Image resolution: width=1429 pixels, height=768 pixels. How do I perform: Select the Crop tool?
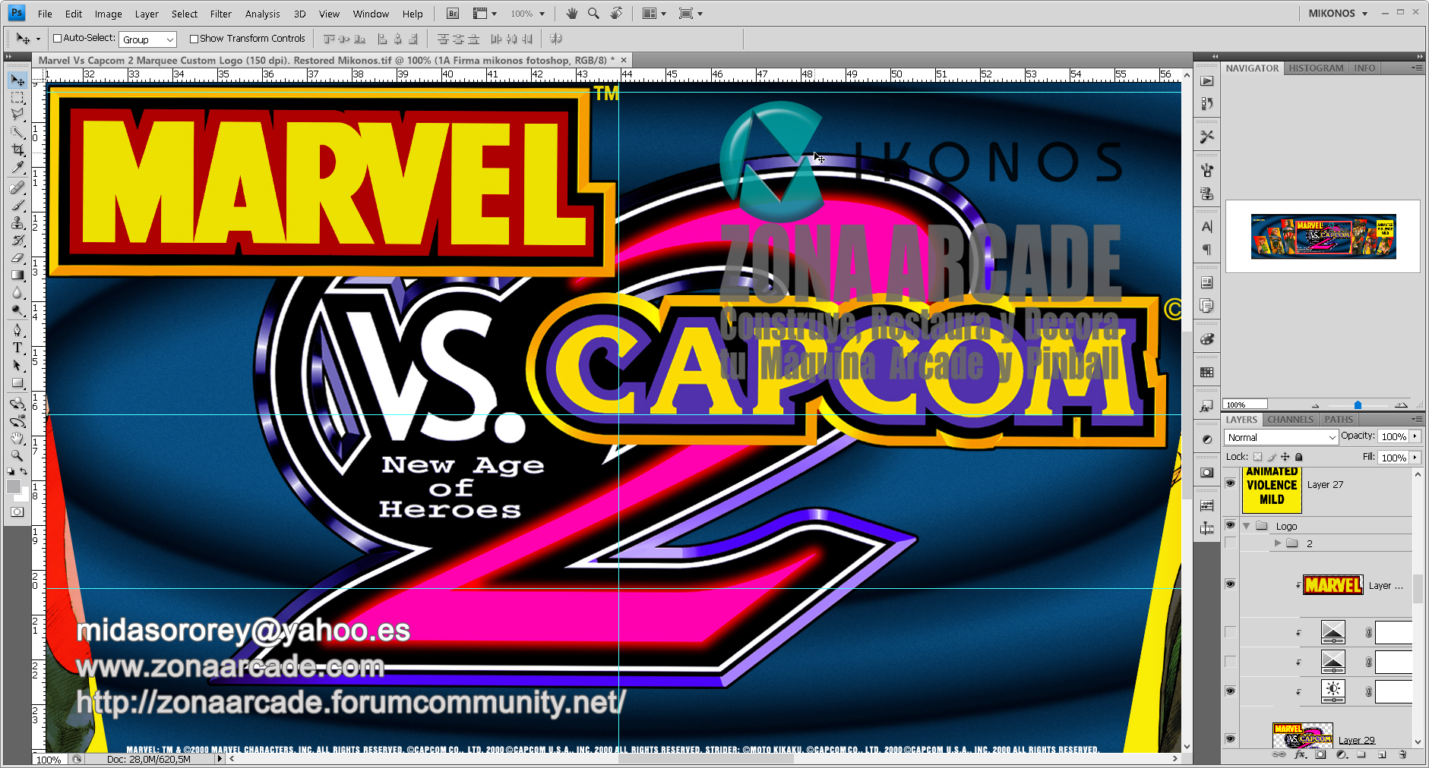pos(17,150)
